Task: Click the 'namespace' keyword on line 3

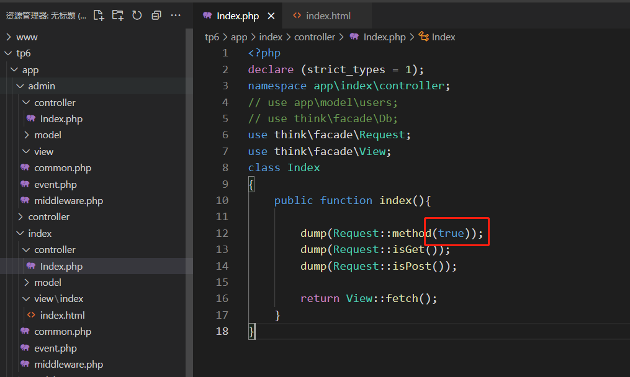Action: pyautogui.click(x=277, y=86)
